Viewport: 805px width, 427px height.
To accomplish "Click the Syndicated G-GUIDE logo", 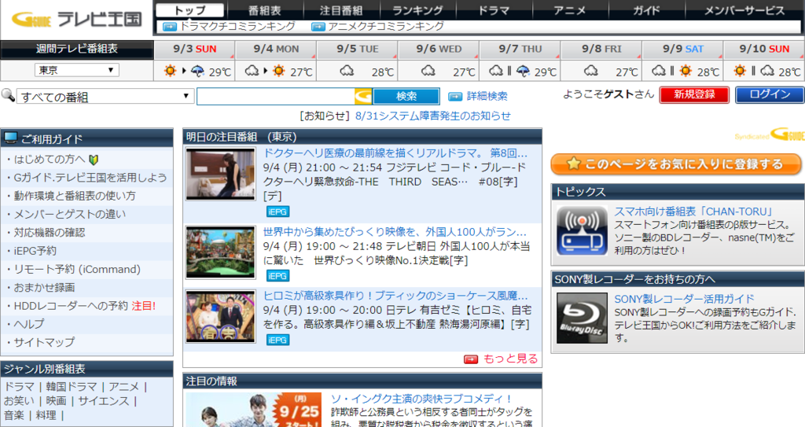I will click(769, 134).
